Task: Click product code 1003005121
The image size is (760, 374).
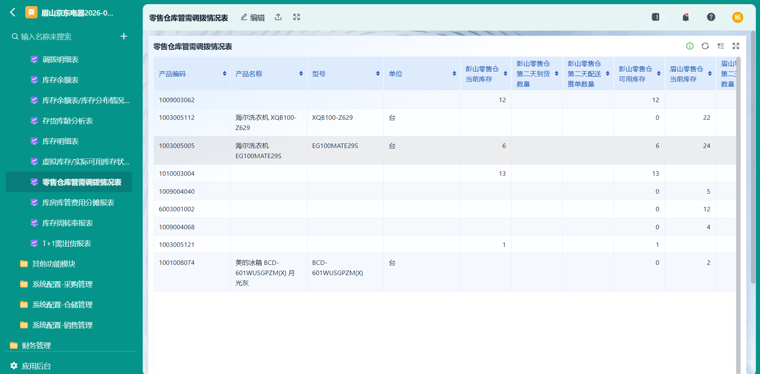Action: (x=177, y=244)
